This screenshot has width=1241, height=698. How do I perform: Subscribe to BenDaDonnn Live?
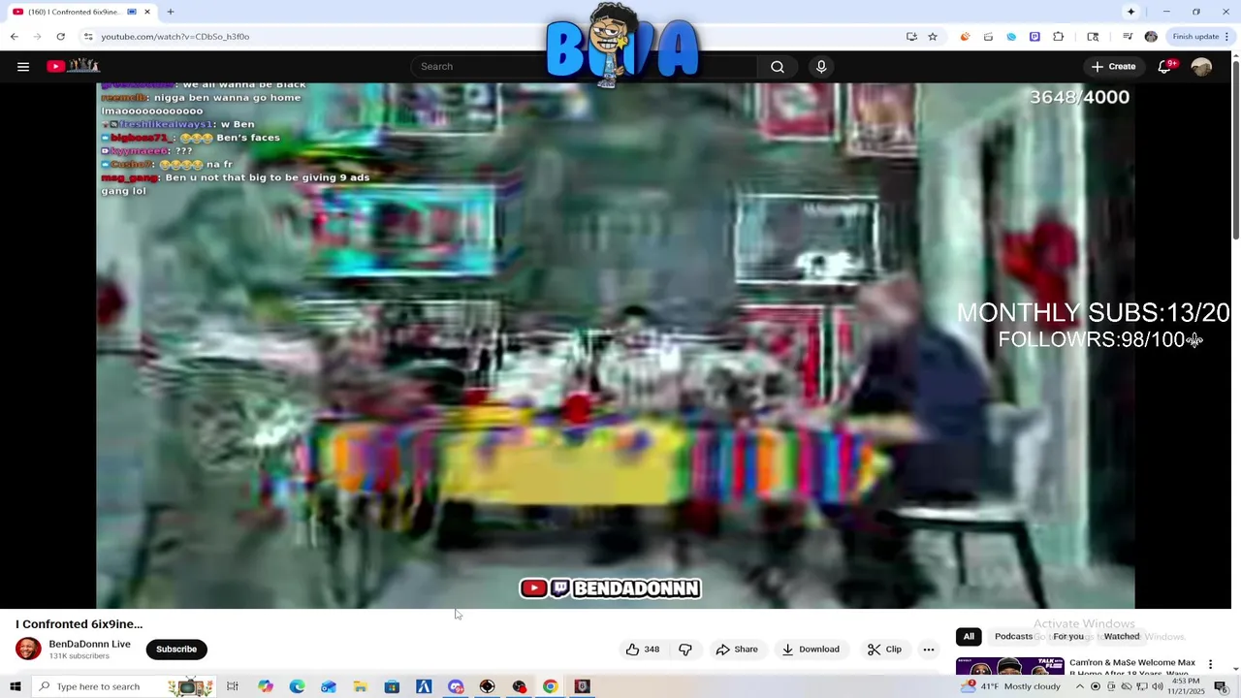[x=176, y=650]
